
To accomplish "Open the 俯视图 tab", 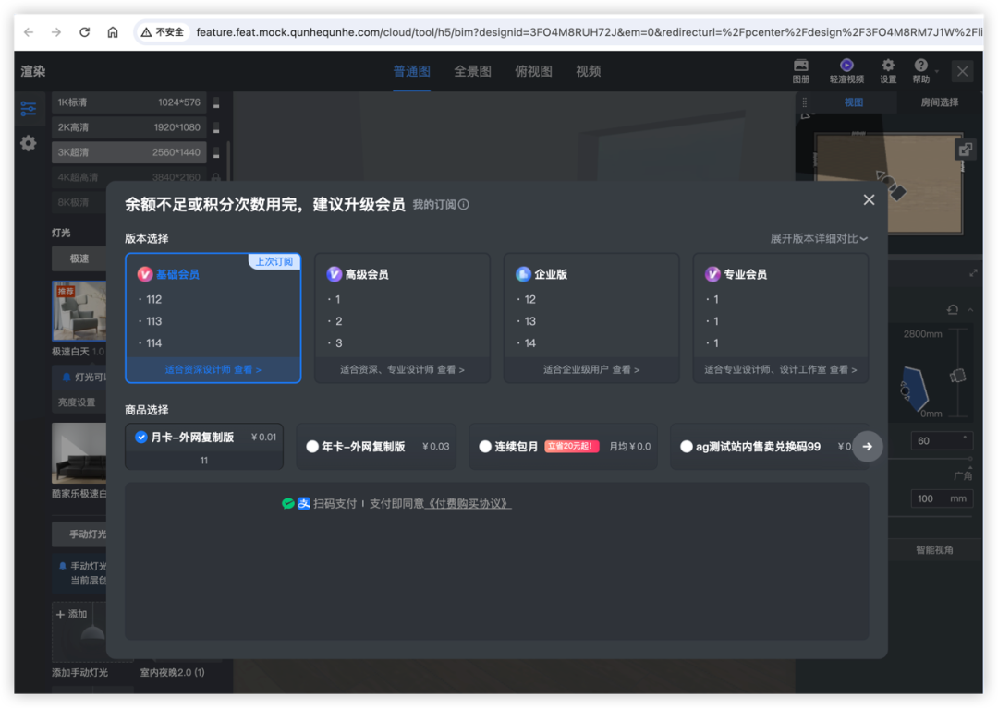I will [533, 71].
